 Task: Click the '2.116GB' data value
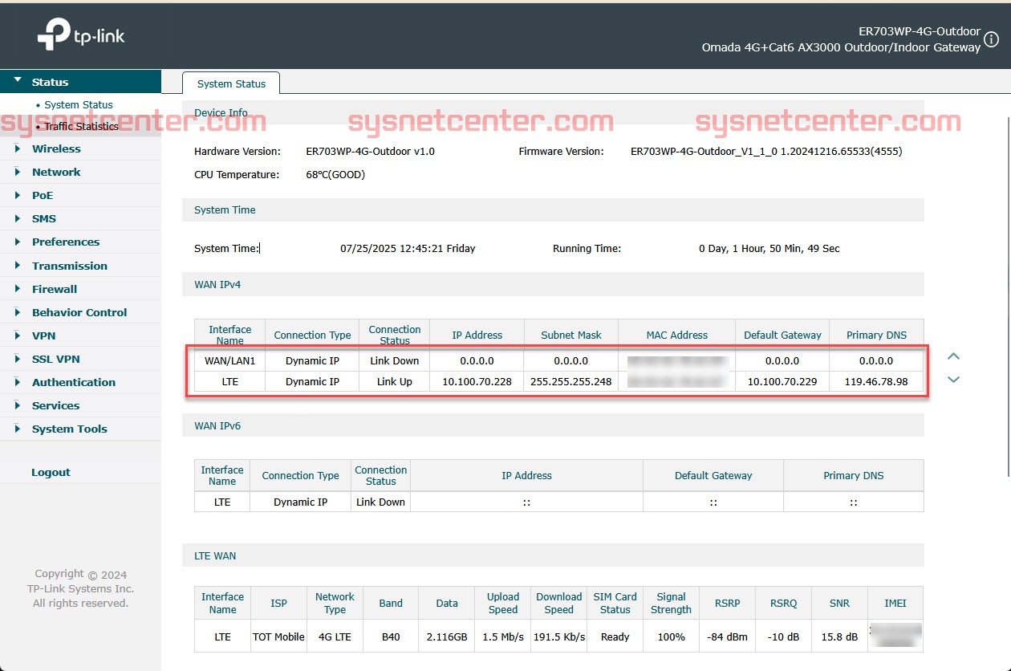(x=447, y=636)
